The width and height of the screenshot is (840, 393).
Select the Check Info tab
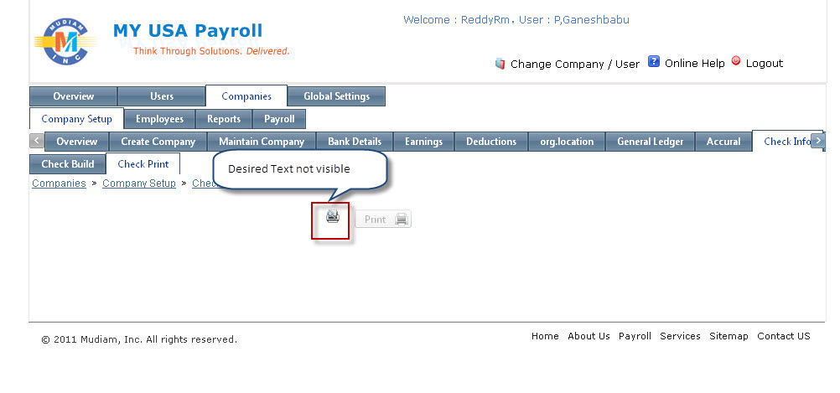point(786,142)
